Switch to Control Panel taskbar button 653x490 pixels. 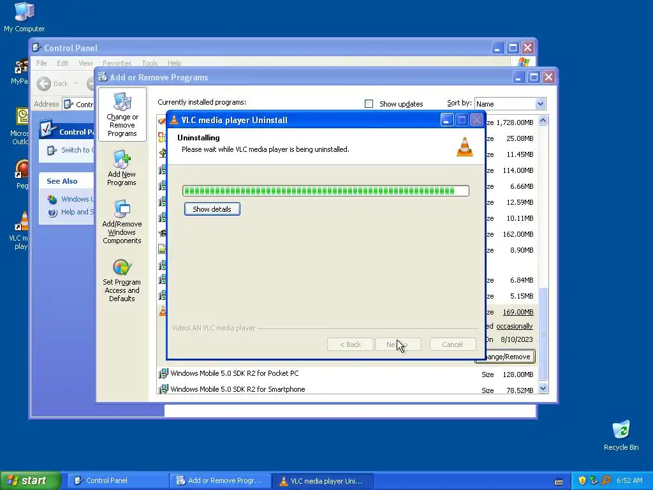[x=118, y=480]
